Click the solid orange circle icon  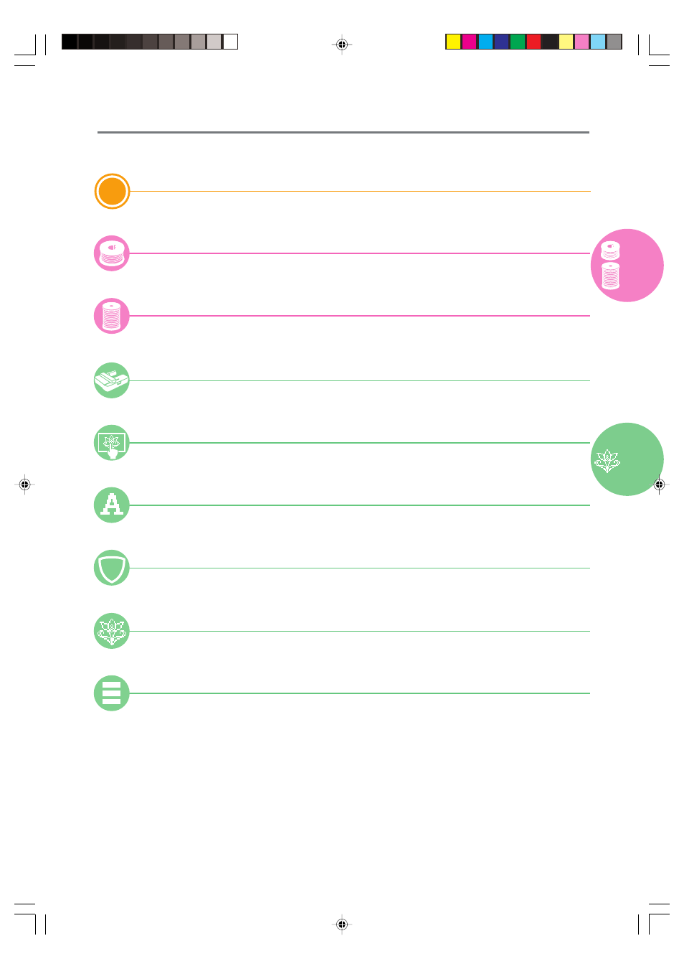(x=112, y=192)
